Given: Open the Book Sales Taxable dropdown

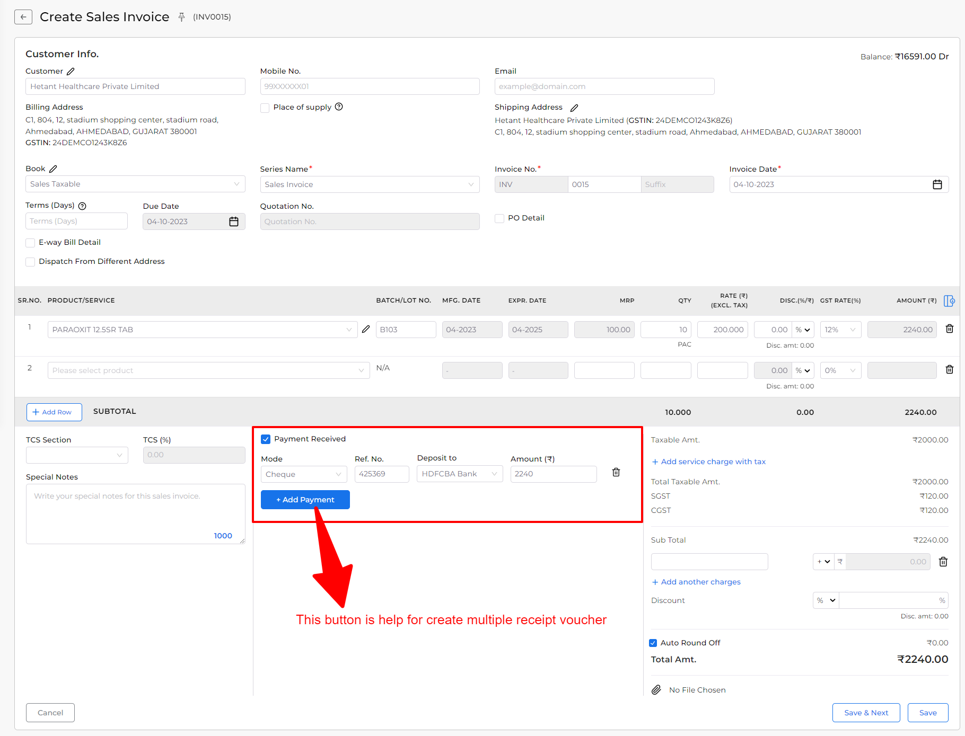Looking at the screenshot, I should pos(135,184).
